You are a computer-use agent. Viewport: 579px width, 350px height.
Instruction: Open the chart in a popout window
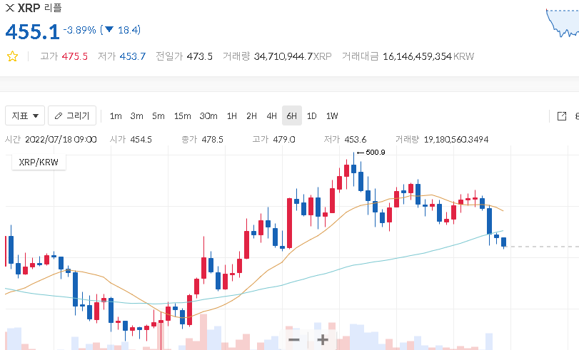click(x=562, y=115)
